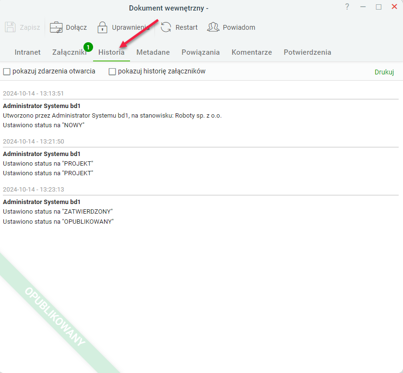The image size is (403, 373).
Task: Click 'Ustawiono status na "NOWY"' entry
Action: pos(44,125)
